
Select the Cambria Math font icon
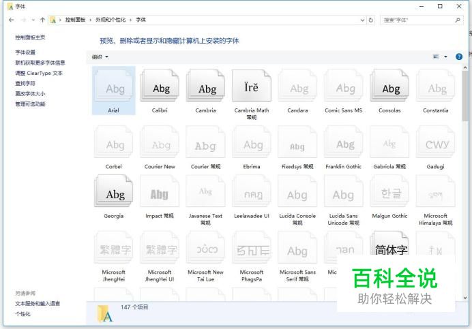point(252,85)
